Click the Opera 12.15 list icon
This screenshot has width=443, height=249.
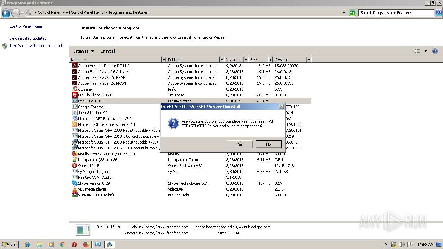click(74, 165)
